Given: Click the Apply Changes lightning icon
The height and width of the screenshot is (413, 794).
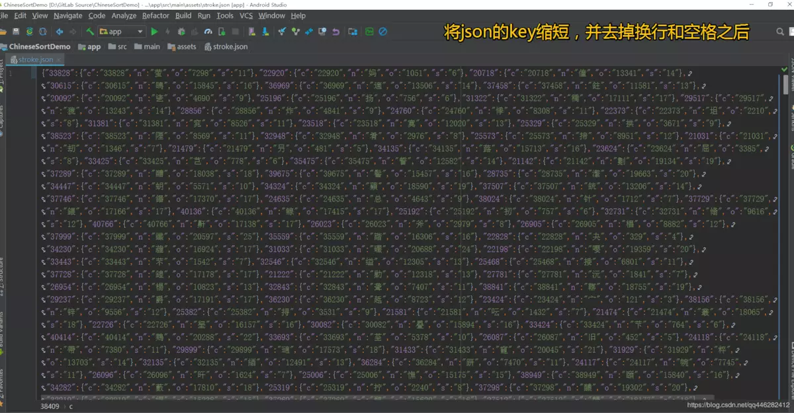Looking at the screenshot, I should coord(167,31).
